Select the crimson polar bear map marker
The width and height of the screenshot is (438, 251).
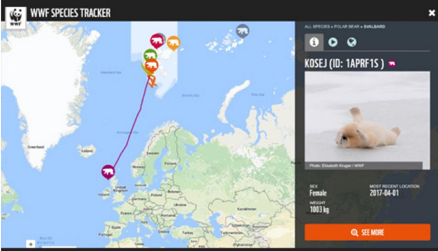click(x=157, y=41)
